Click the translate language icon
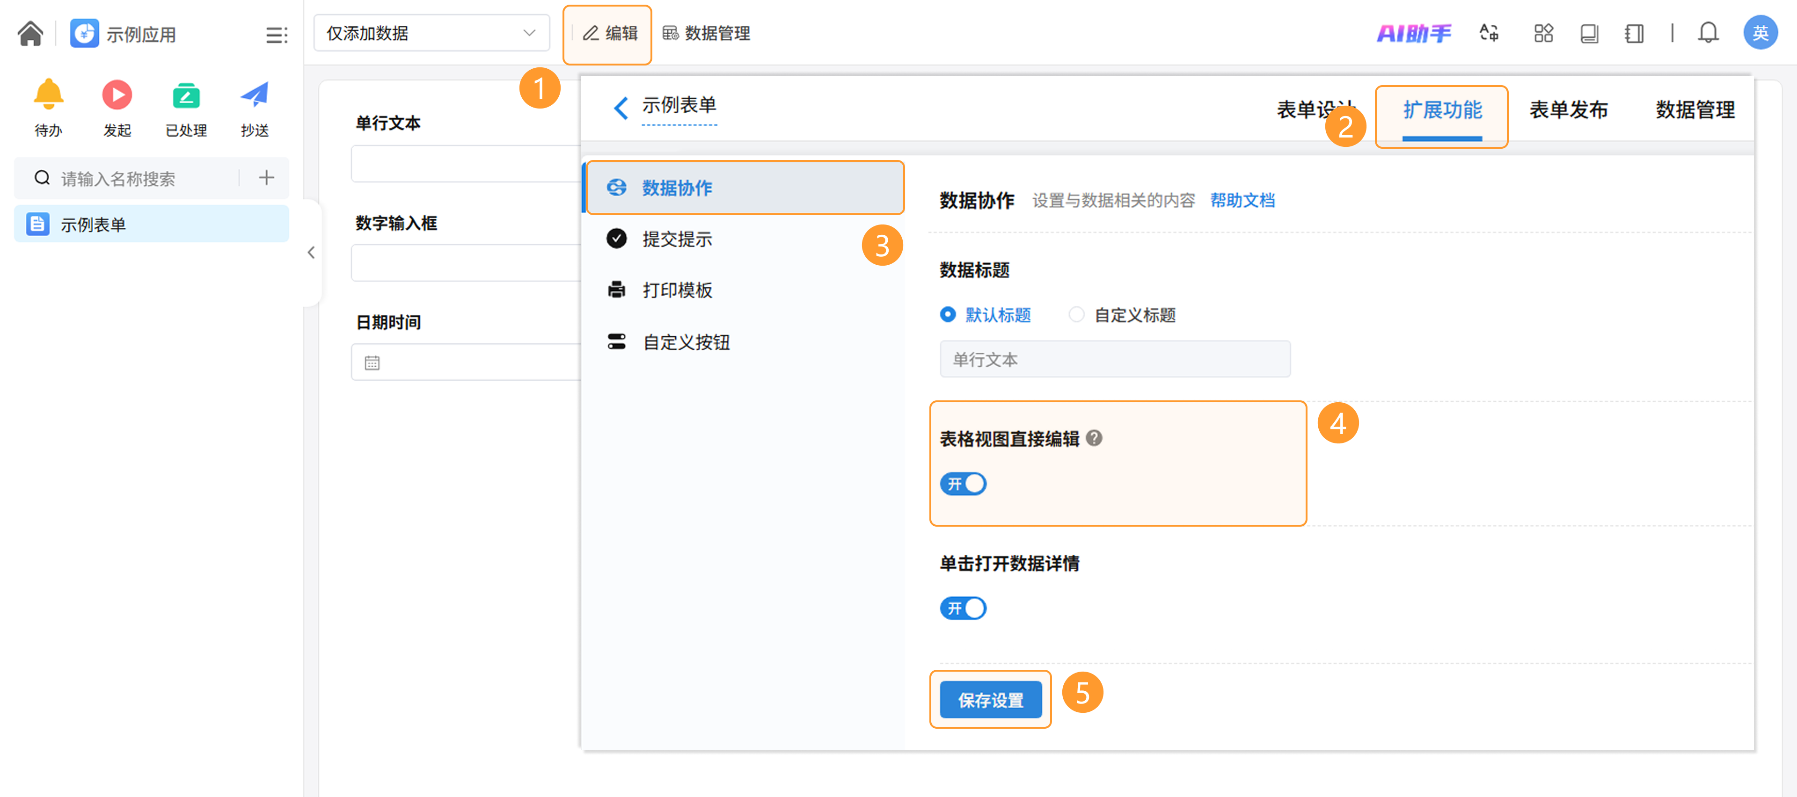 coord(1489,33)
